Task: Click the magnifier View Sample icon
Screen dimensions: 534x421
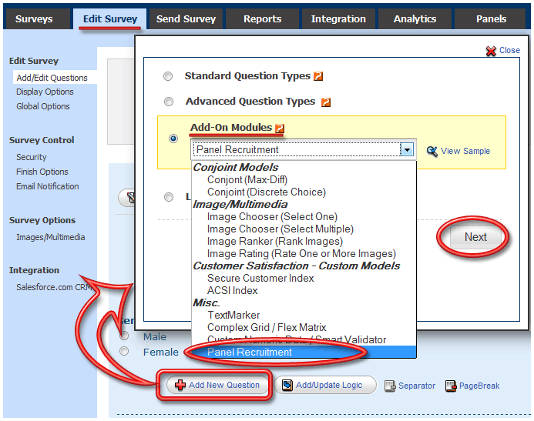Action: (432, 152)
